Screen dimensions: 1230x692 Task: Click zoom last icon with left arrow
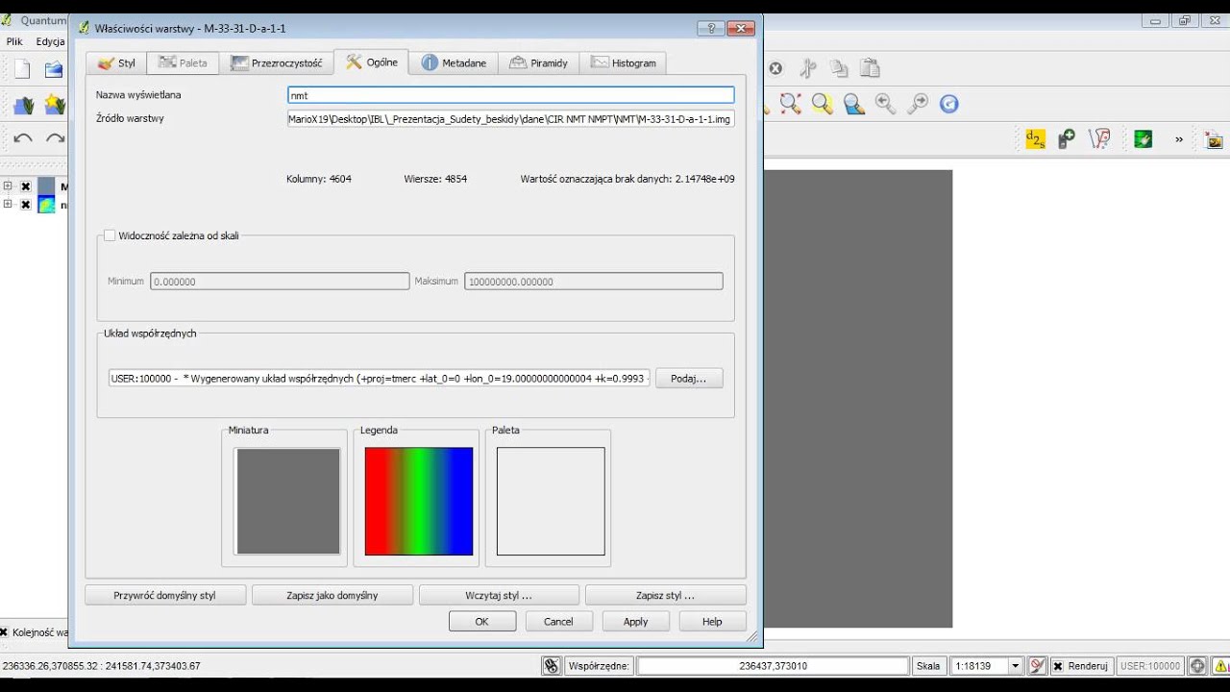click(x=885, y=103)
